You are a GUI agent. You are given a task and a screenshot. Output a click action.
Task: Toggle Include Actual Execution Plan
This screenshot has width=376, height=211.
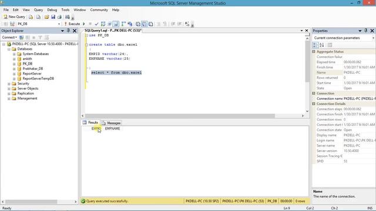[x=123, y=24]
